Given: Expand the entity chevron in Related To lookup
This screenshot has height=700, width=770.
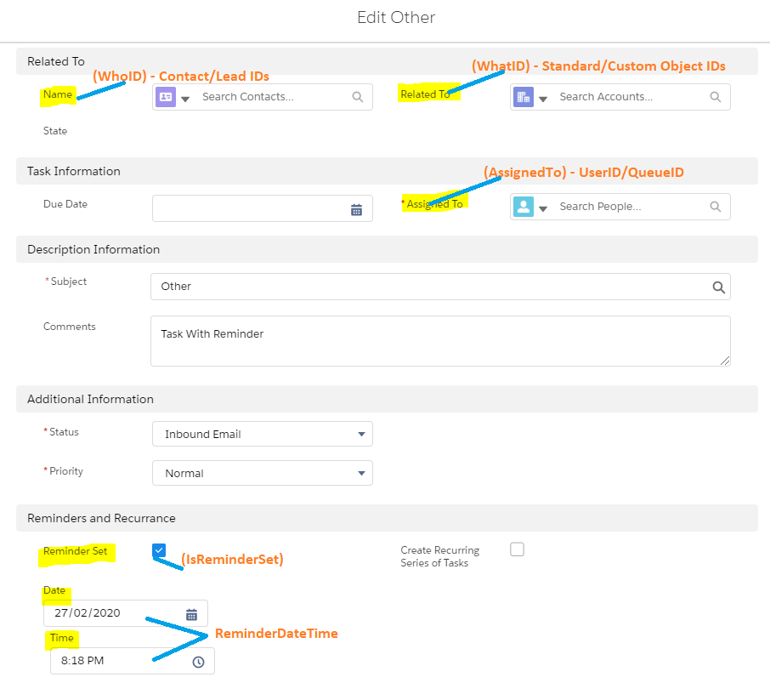Looking at the screenshot, I should [x=544, y=97].
